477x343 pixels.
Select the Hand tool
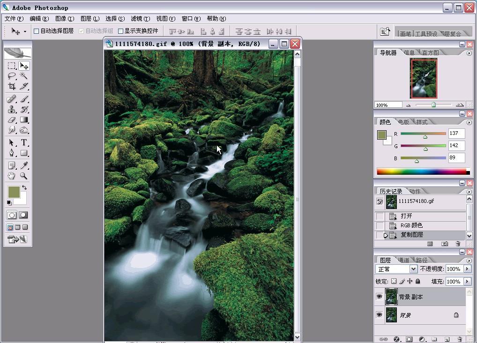(x=12, y=176)
